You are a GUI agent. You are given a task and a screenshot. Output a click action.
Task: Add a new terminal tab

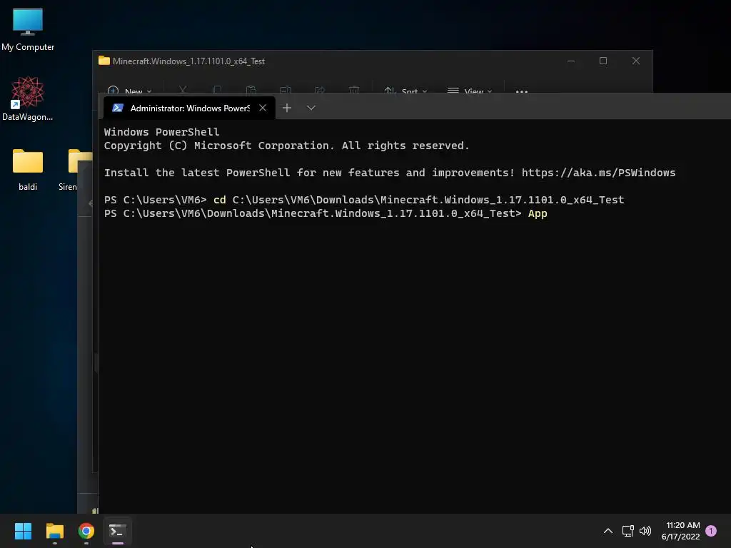tap(287, 108)
